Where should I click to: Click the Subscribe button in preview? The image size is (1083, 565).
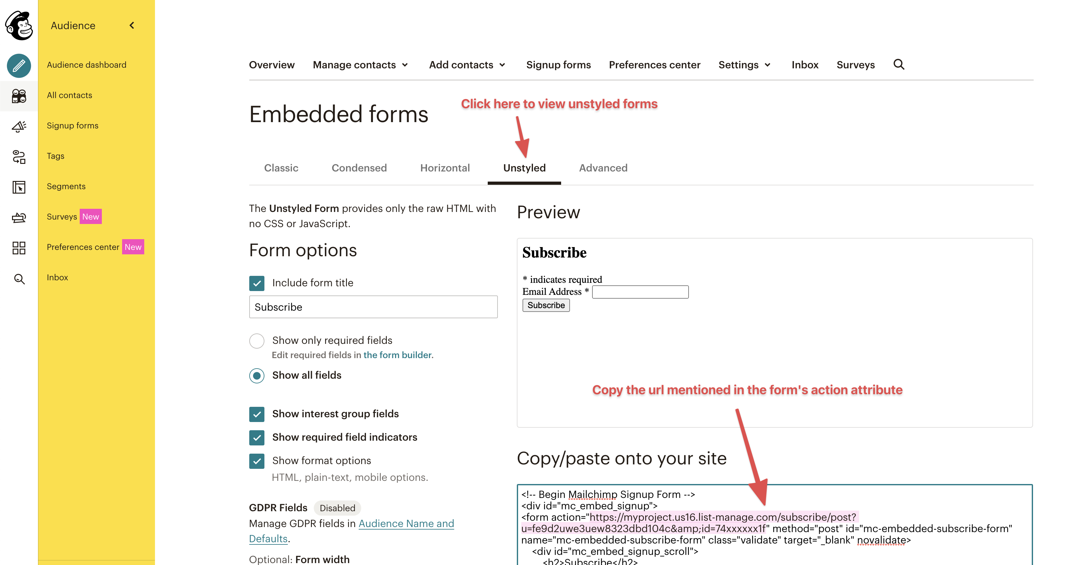point(546,305)
